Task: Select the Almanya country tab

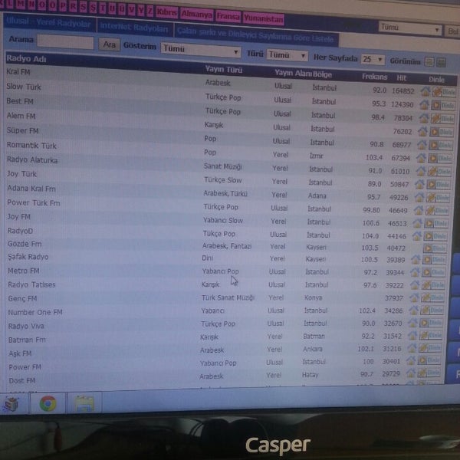Action: pos(197,15)
